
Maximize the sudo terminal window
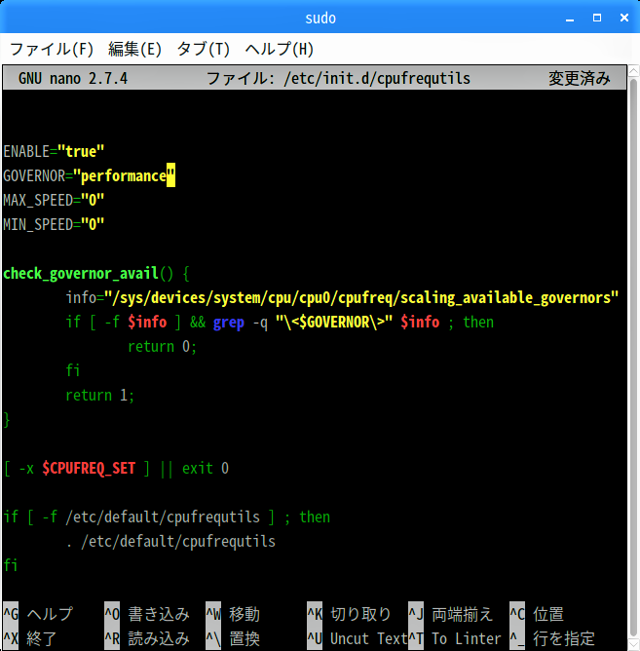point(597,18)
